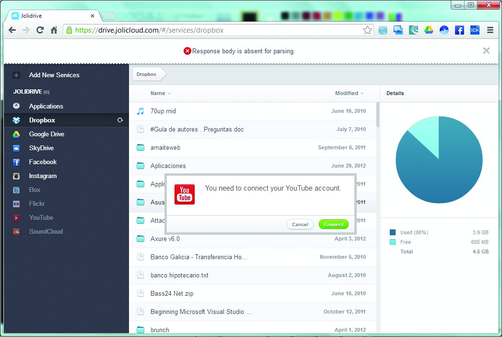
Task: Click Cancel in the YouTube dialog
Action: [300, 225]
